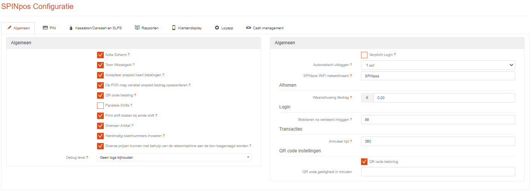This screenshot has height=191, width=531.
Task: Toggle Print shift totalen bij einde shift
Action: (100, 116)
